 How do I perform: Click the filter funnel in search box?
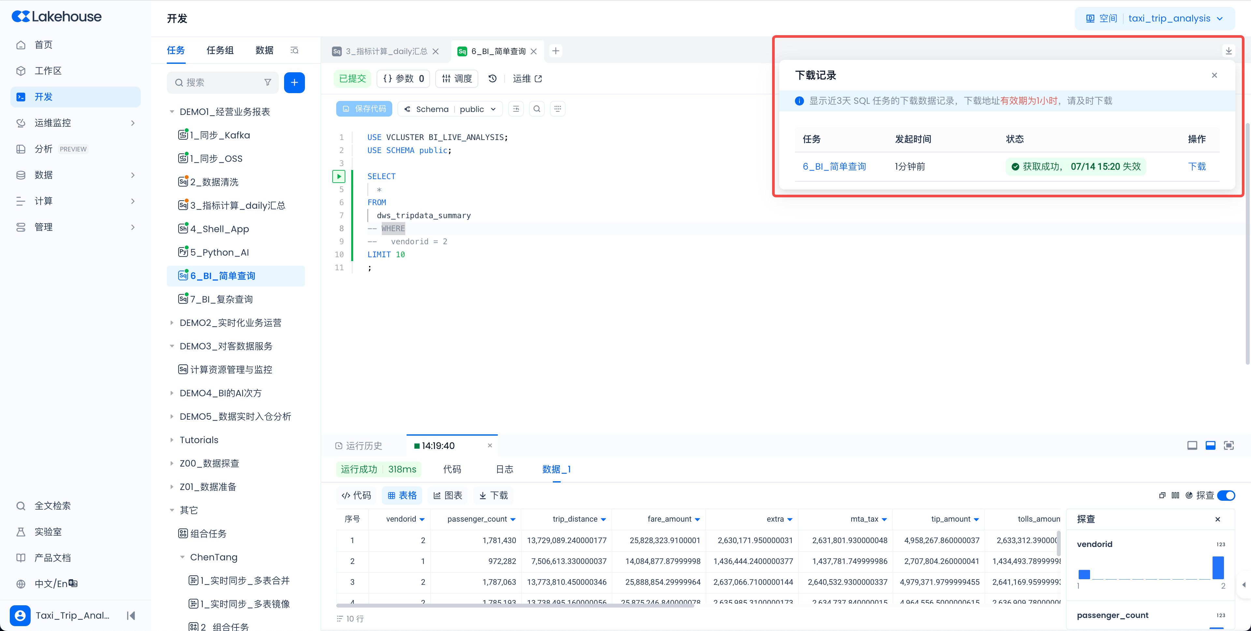[x=267, y=82]
